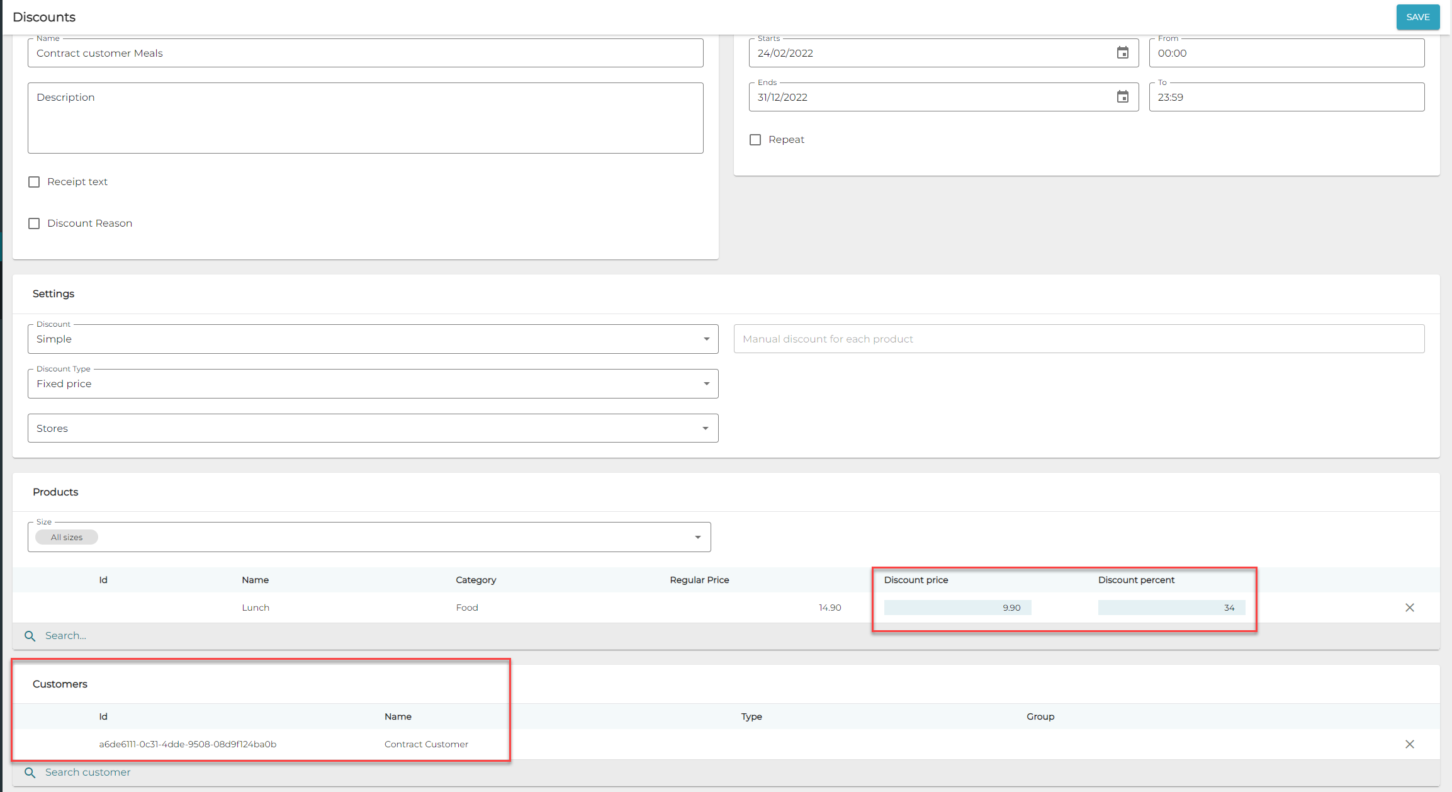Click the product search magnifier icon
Viewport: 1452px width, 792px height.
30,636
